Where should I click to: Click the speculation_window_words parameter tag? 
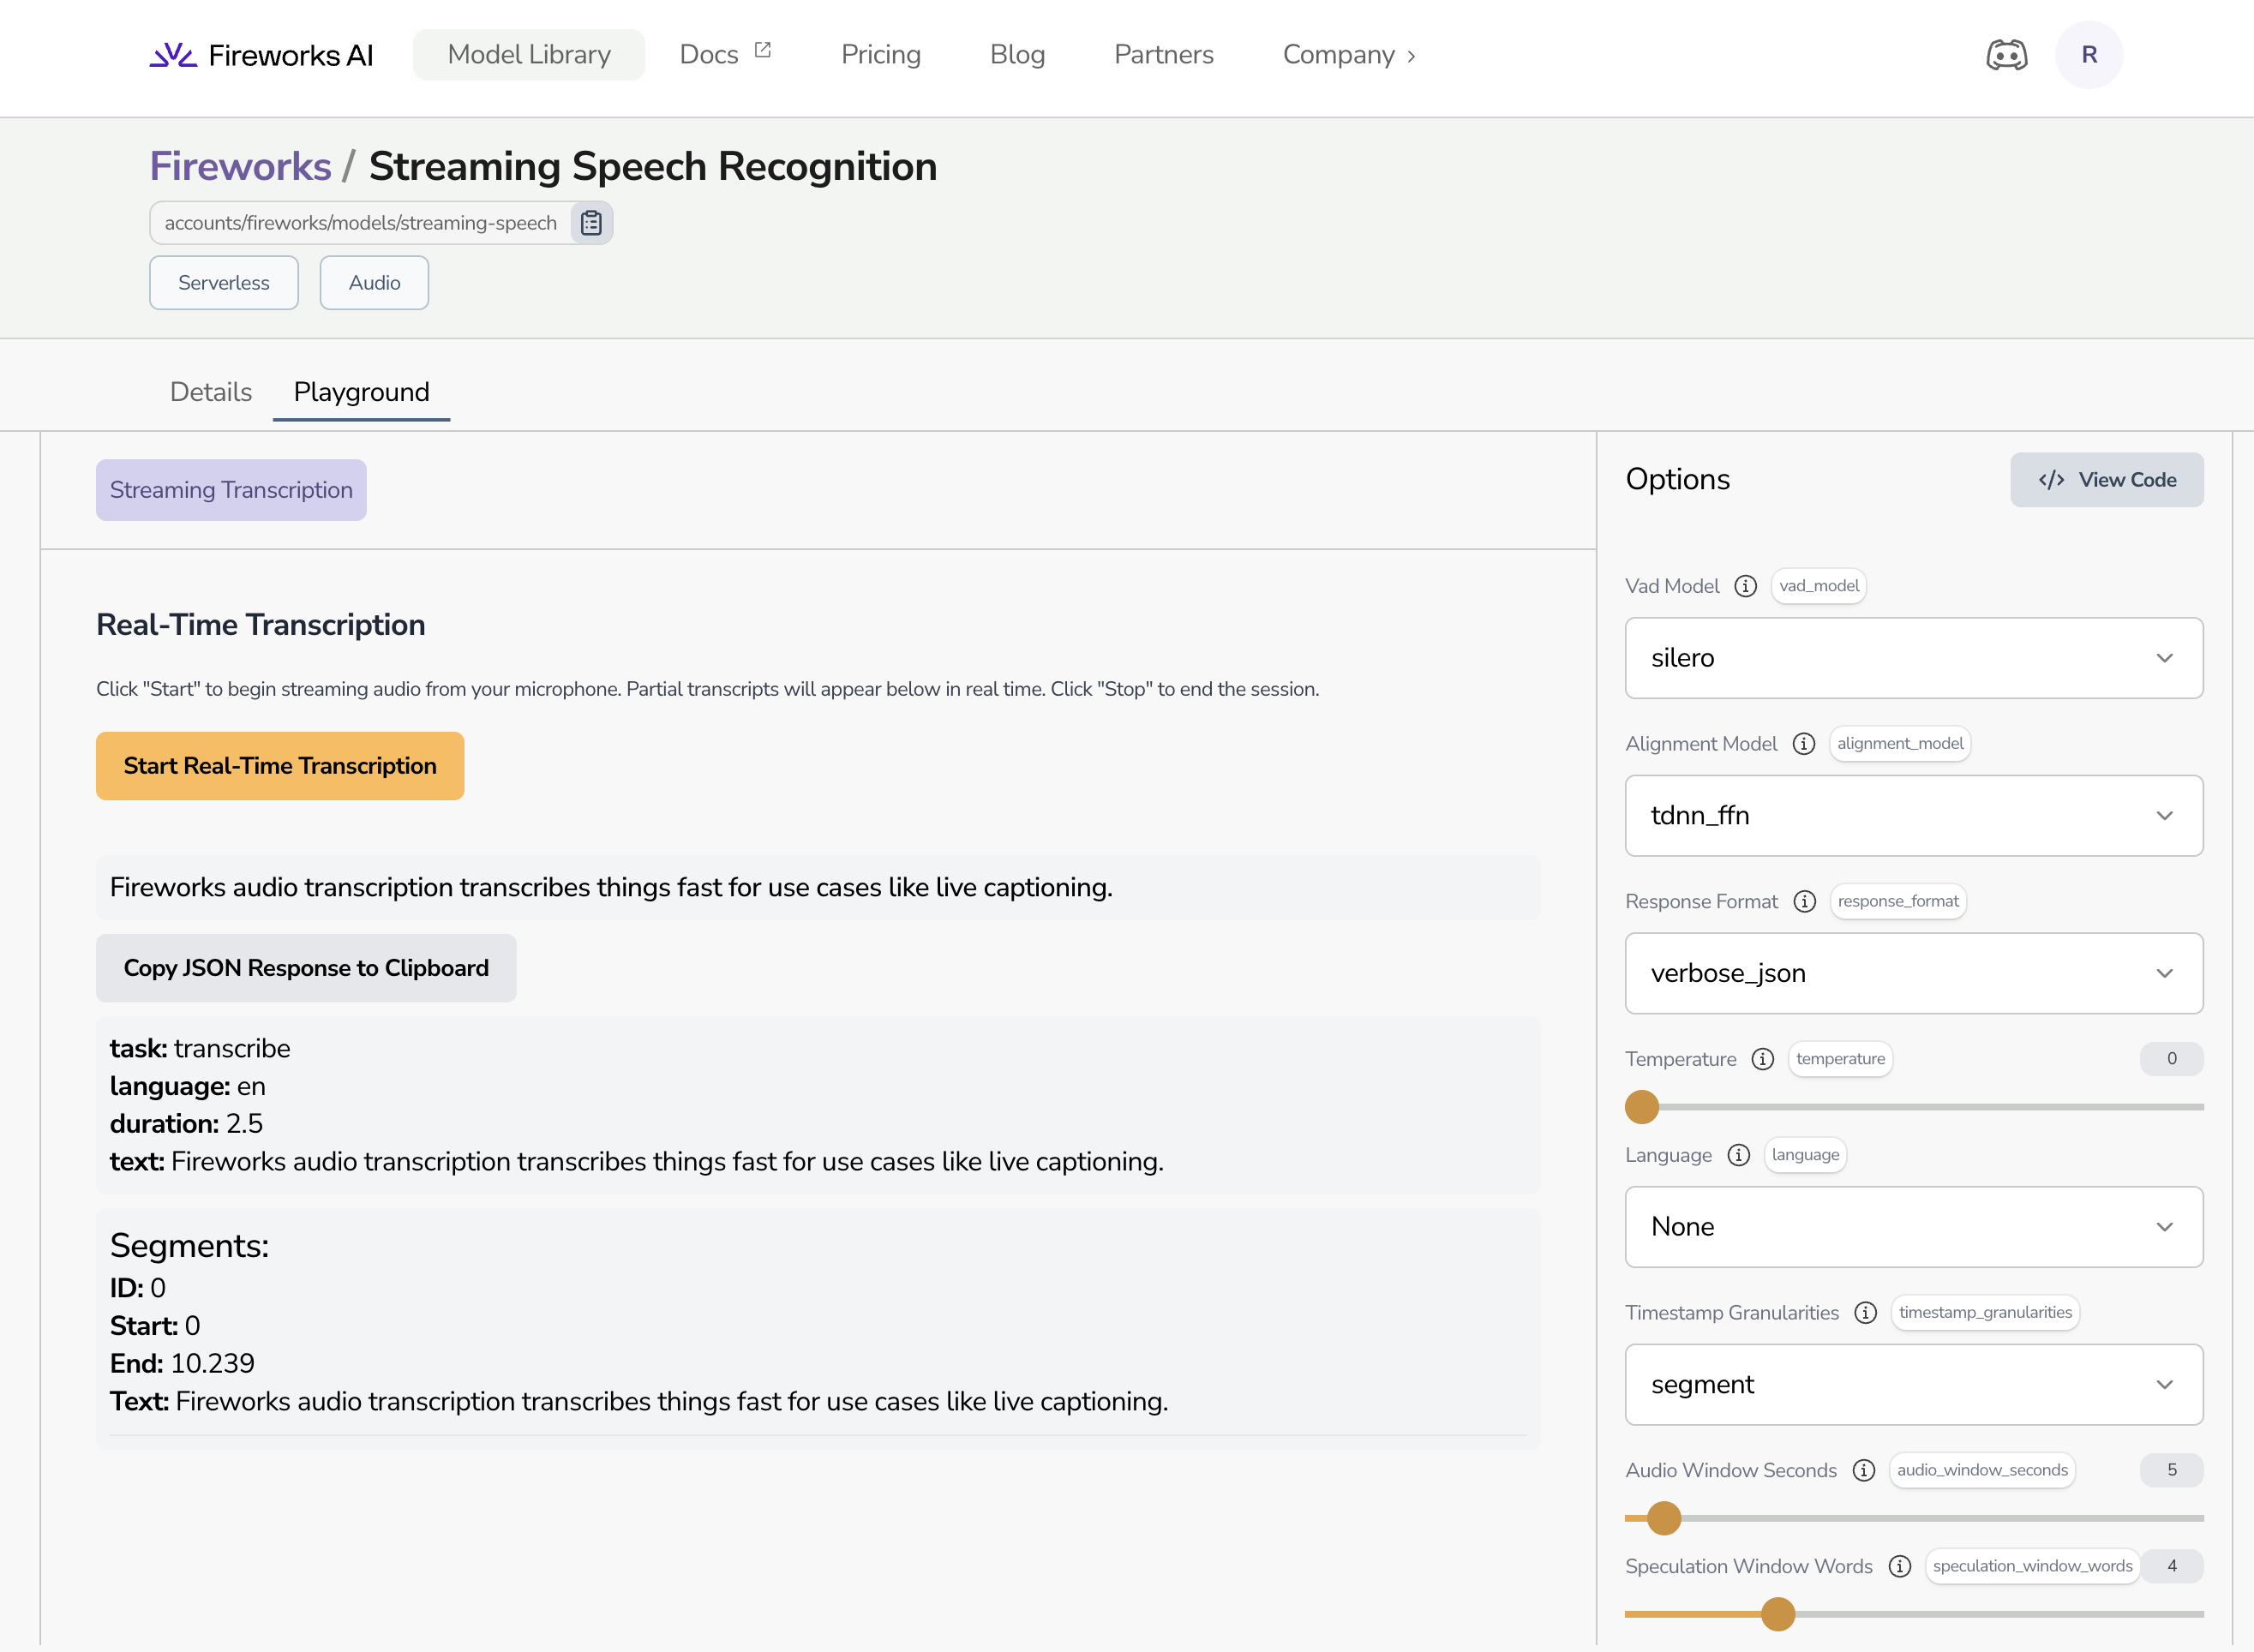pos(2033,1566)
